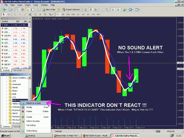Open the Data Window crosshair icon

(22, 10)
